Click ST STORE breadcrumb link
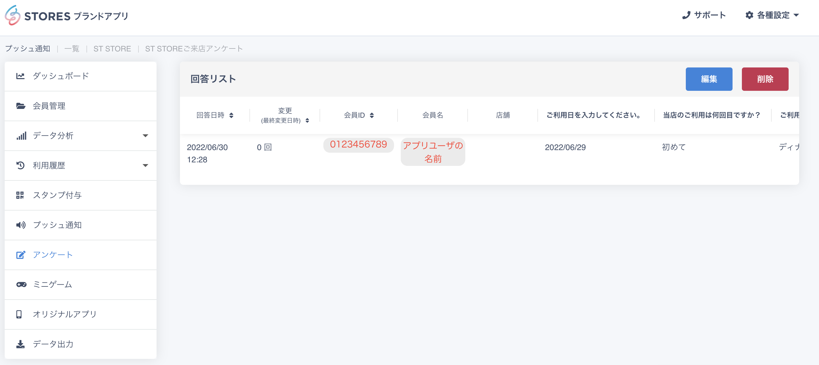 112,49
